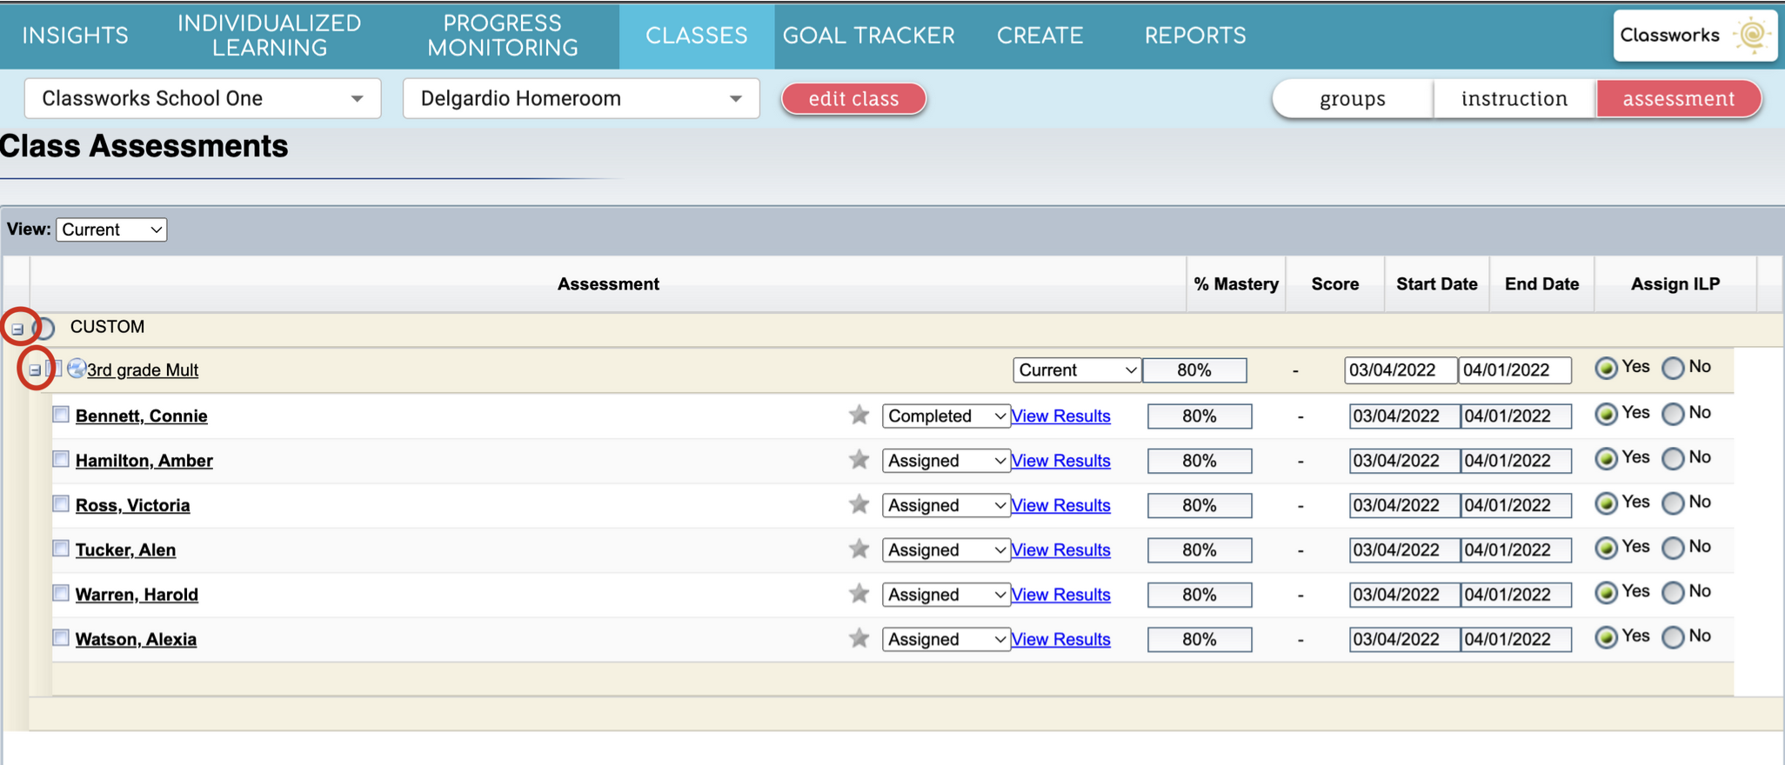Screen dimensions: 1785x765
Task: Open the status dropdown for Tucker, Alen
Action: click(946, 549)
